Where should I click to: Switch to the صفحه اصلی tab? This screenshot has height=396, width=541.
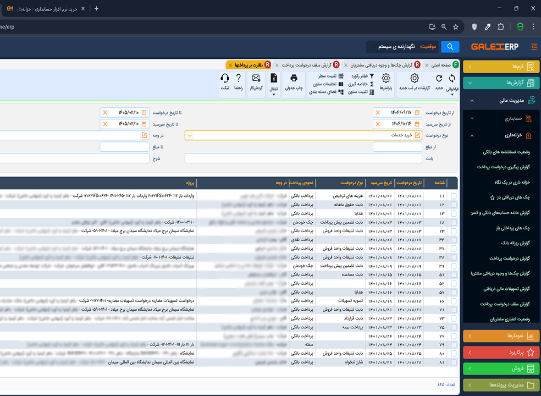coord(440,65)
